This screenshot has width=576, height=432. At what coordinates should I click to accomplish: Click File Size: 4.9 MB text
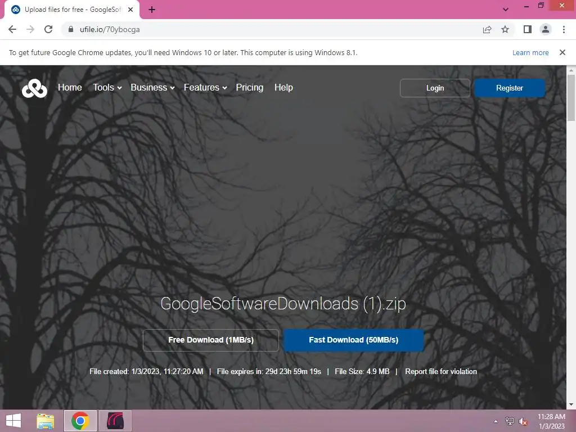362,371
